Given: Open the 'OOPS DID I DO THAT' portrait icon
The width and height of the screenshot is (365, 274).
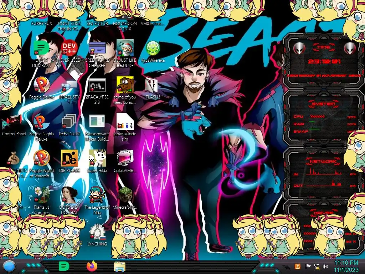Looking at the screenshot, I should tap(70, 195).
